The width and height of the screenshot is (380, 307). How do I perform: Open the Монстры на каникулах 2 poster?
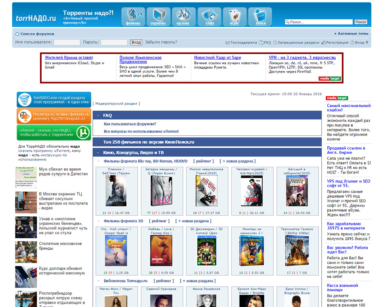[x=251, y=251]
